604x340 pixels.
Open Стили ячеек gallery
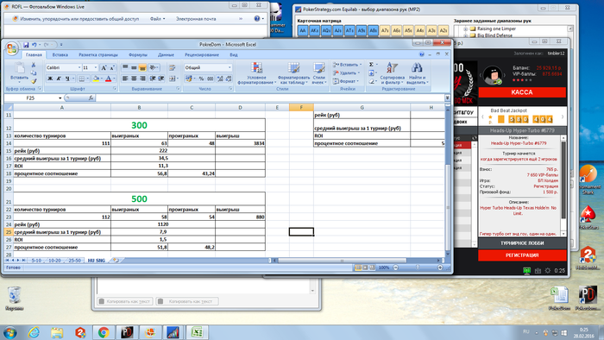[x=319, y=73]
